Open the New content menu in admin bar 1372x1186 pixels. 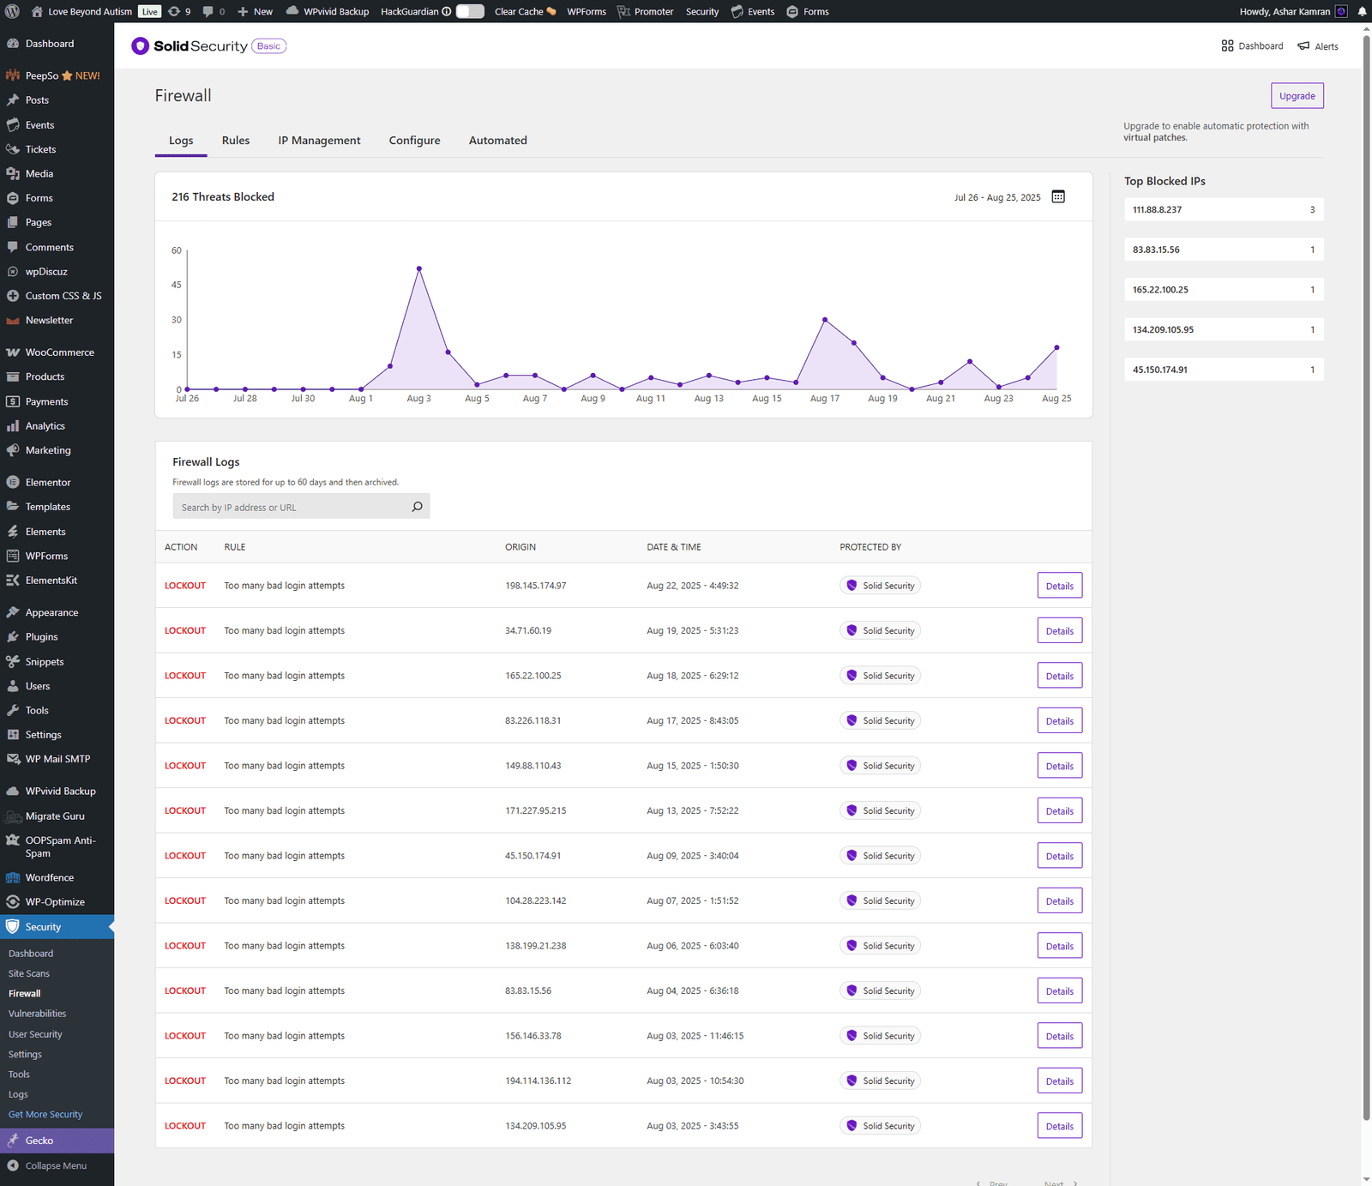tap(255, 11)
